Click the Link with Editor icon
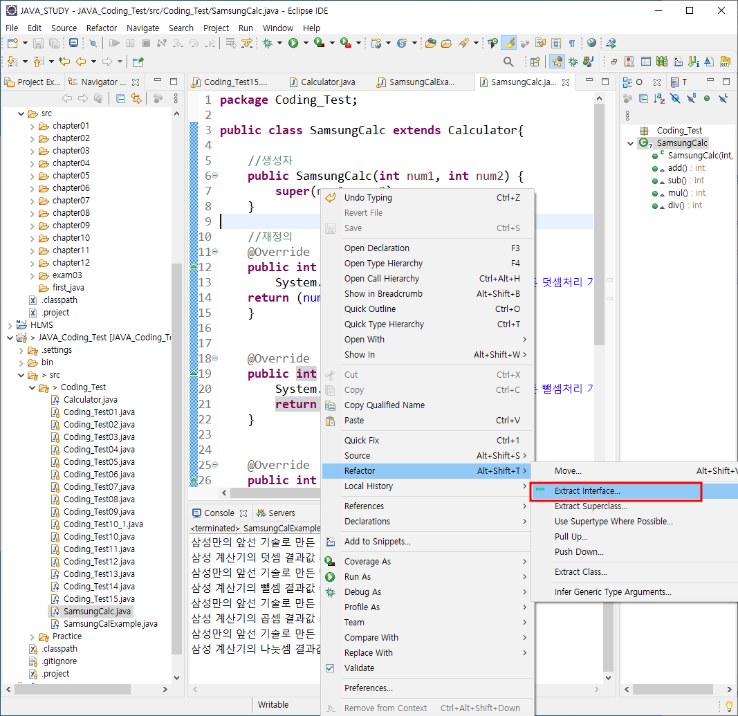The width and height of the screenshot is (738, 716). [136, 98]
